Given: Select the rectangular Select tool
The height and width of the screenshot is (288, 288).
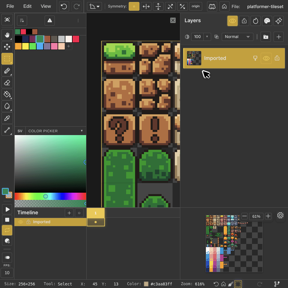Looking at the screenshot, I should pyautogui.click(x=7, y=59).
